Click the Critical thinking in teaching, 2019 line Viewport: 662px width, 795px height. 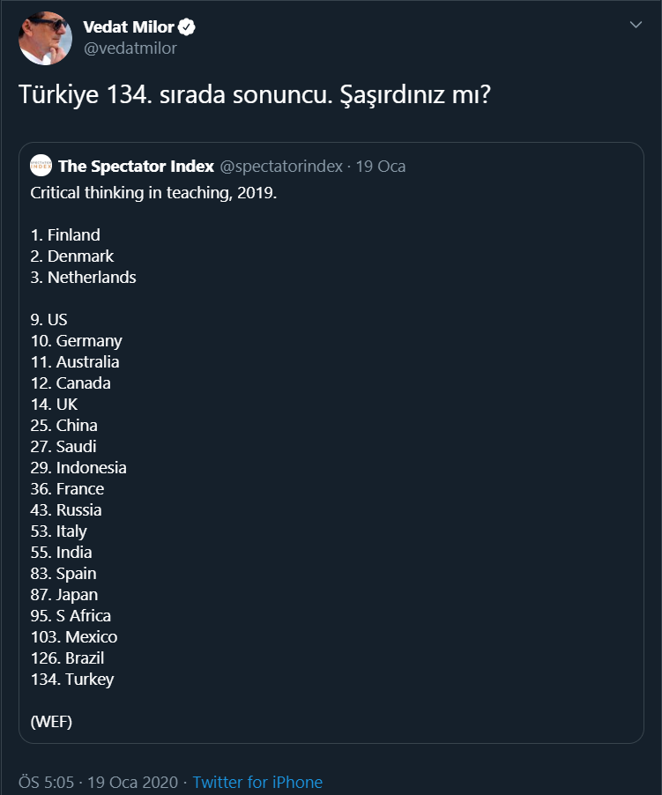pos(153,192)
